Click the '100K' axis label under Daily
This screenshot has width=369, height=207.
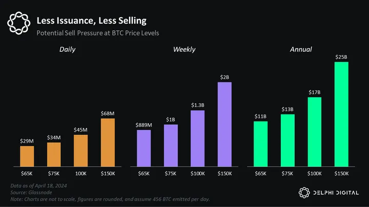[x=81, y=174]
